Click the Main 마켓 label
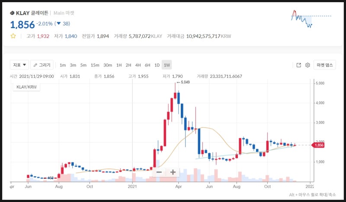 (64, 13)
